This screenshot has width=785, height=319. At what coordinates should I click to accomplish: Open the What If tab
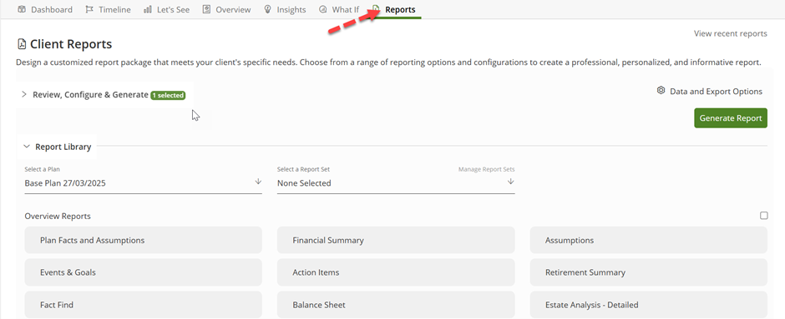339,9
